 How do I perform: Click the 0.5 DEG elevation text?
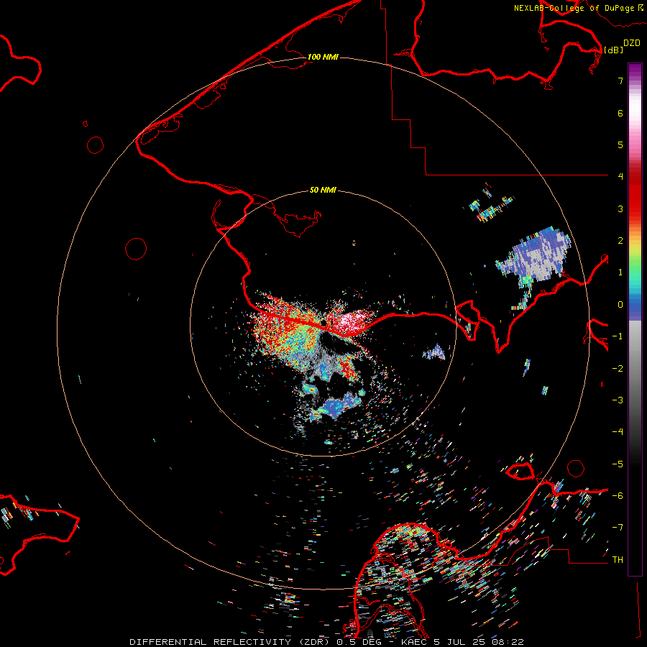click(x=360, y=642)
